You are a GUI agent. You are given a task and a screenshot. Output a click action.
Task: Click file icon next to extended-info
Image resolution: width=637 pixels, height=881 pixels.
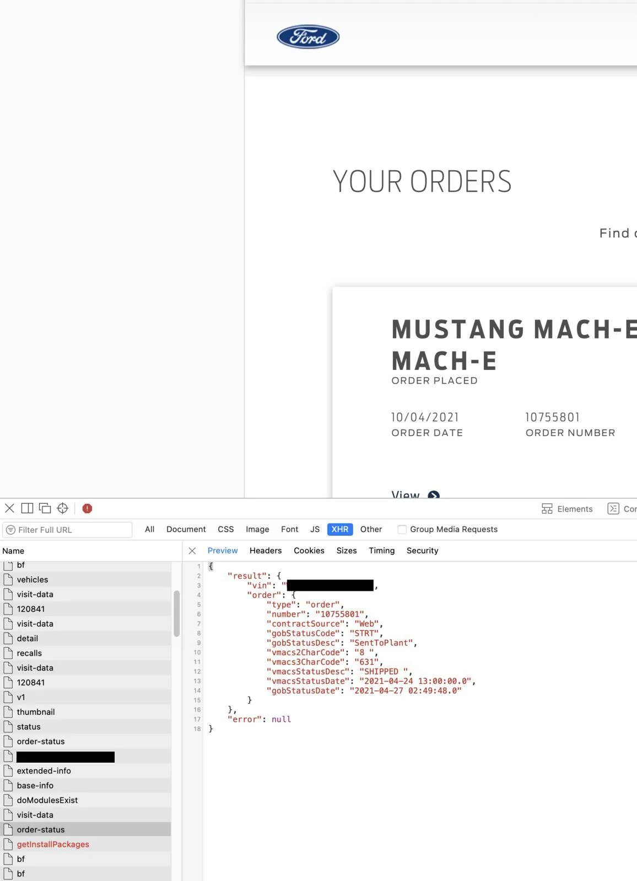click(8, 771)
